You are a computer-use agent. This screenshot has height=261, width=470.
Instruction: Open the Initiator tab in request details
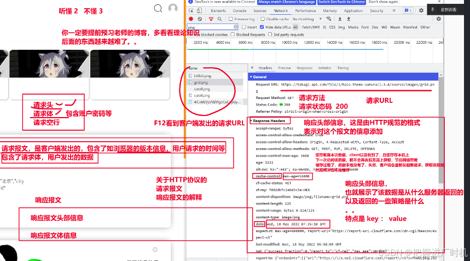(x=324, y=68)
